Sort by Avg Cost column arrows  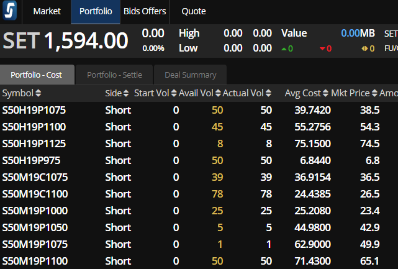coord(325,93)
